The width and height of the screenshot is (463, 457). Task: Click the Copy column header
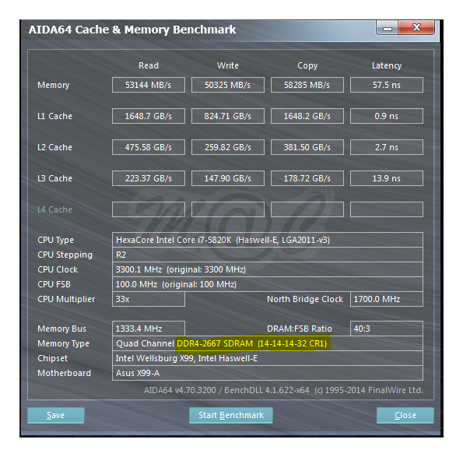[307, 66]
